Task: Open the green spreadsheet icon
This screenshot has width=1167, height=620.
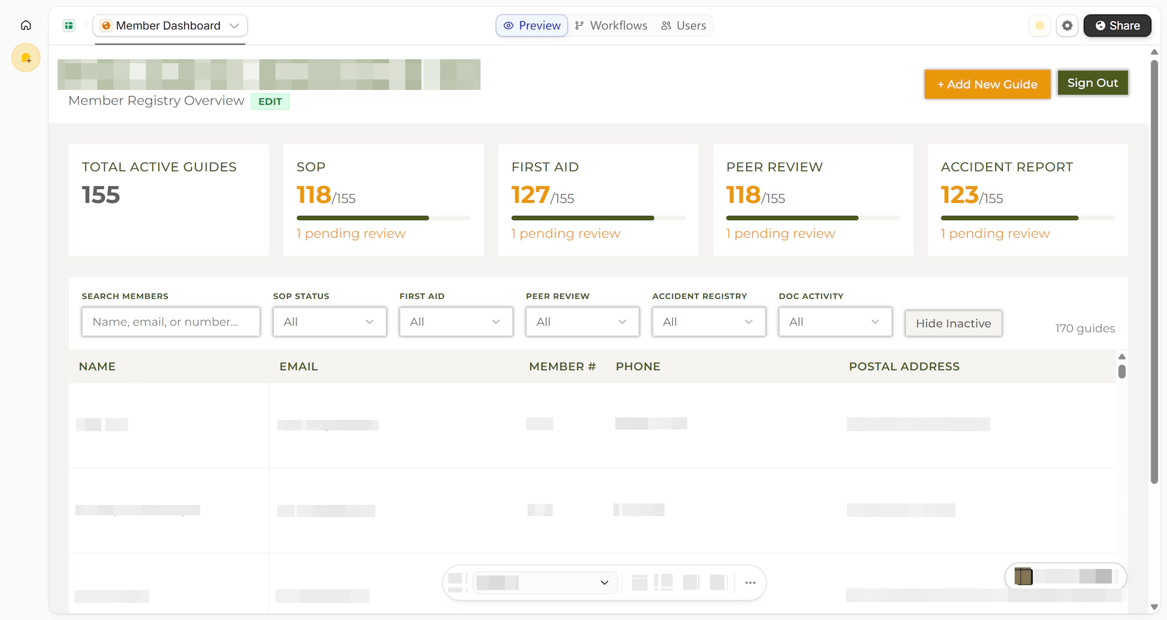Action: tap(69, 26)
